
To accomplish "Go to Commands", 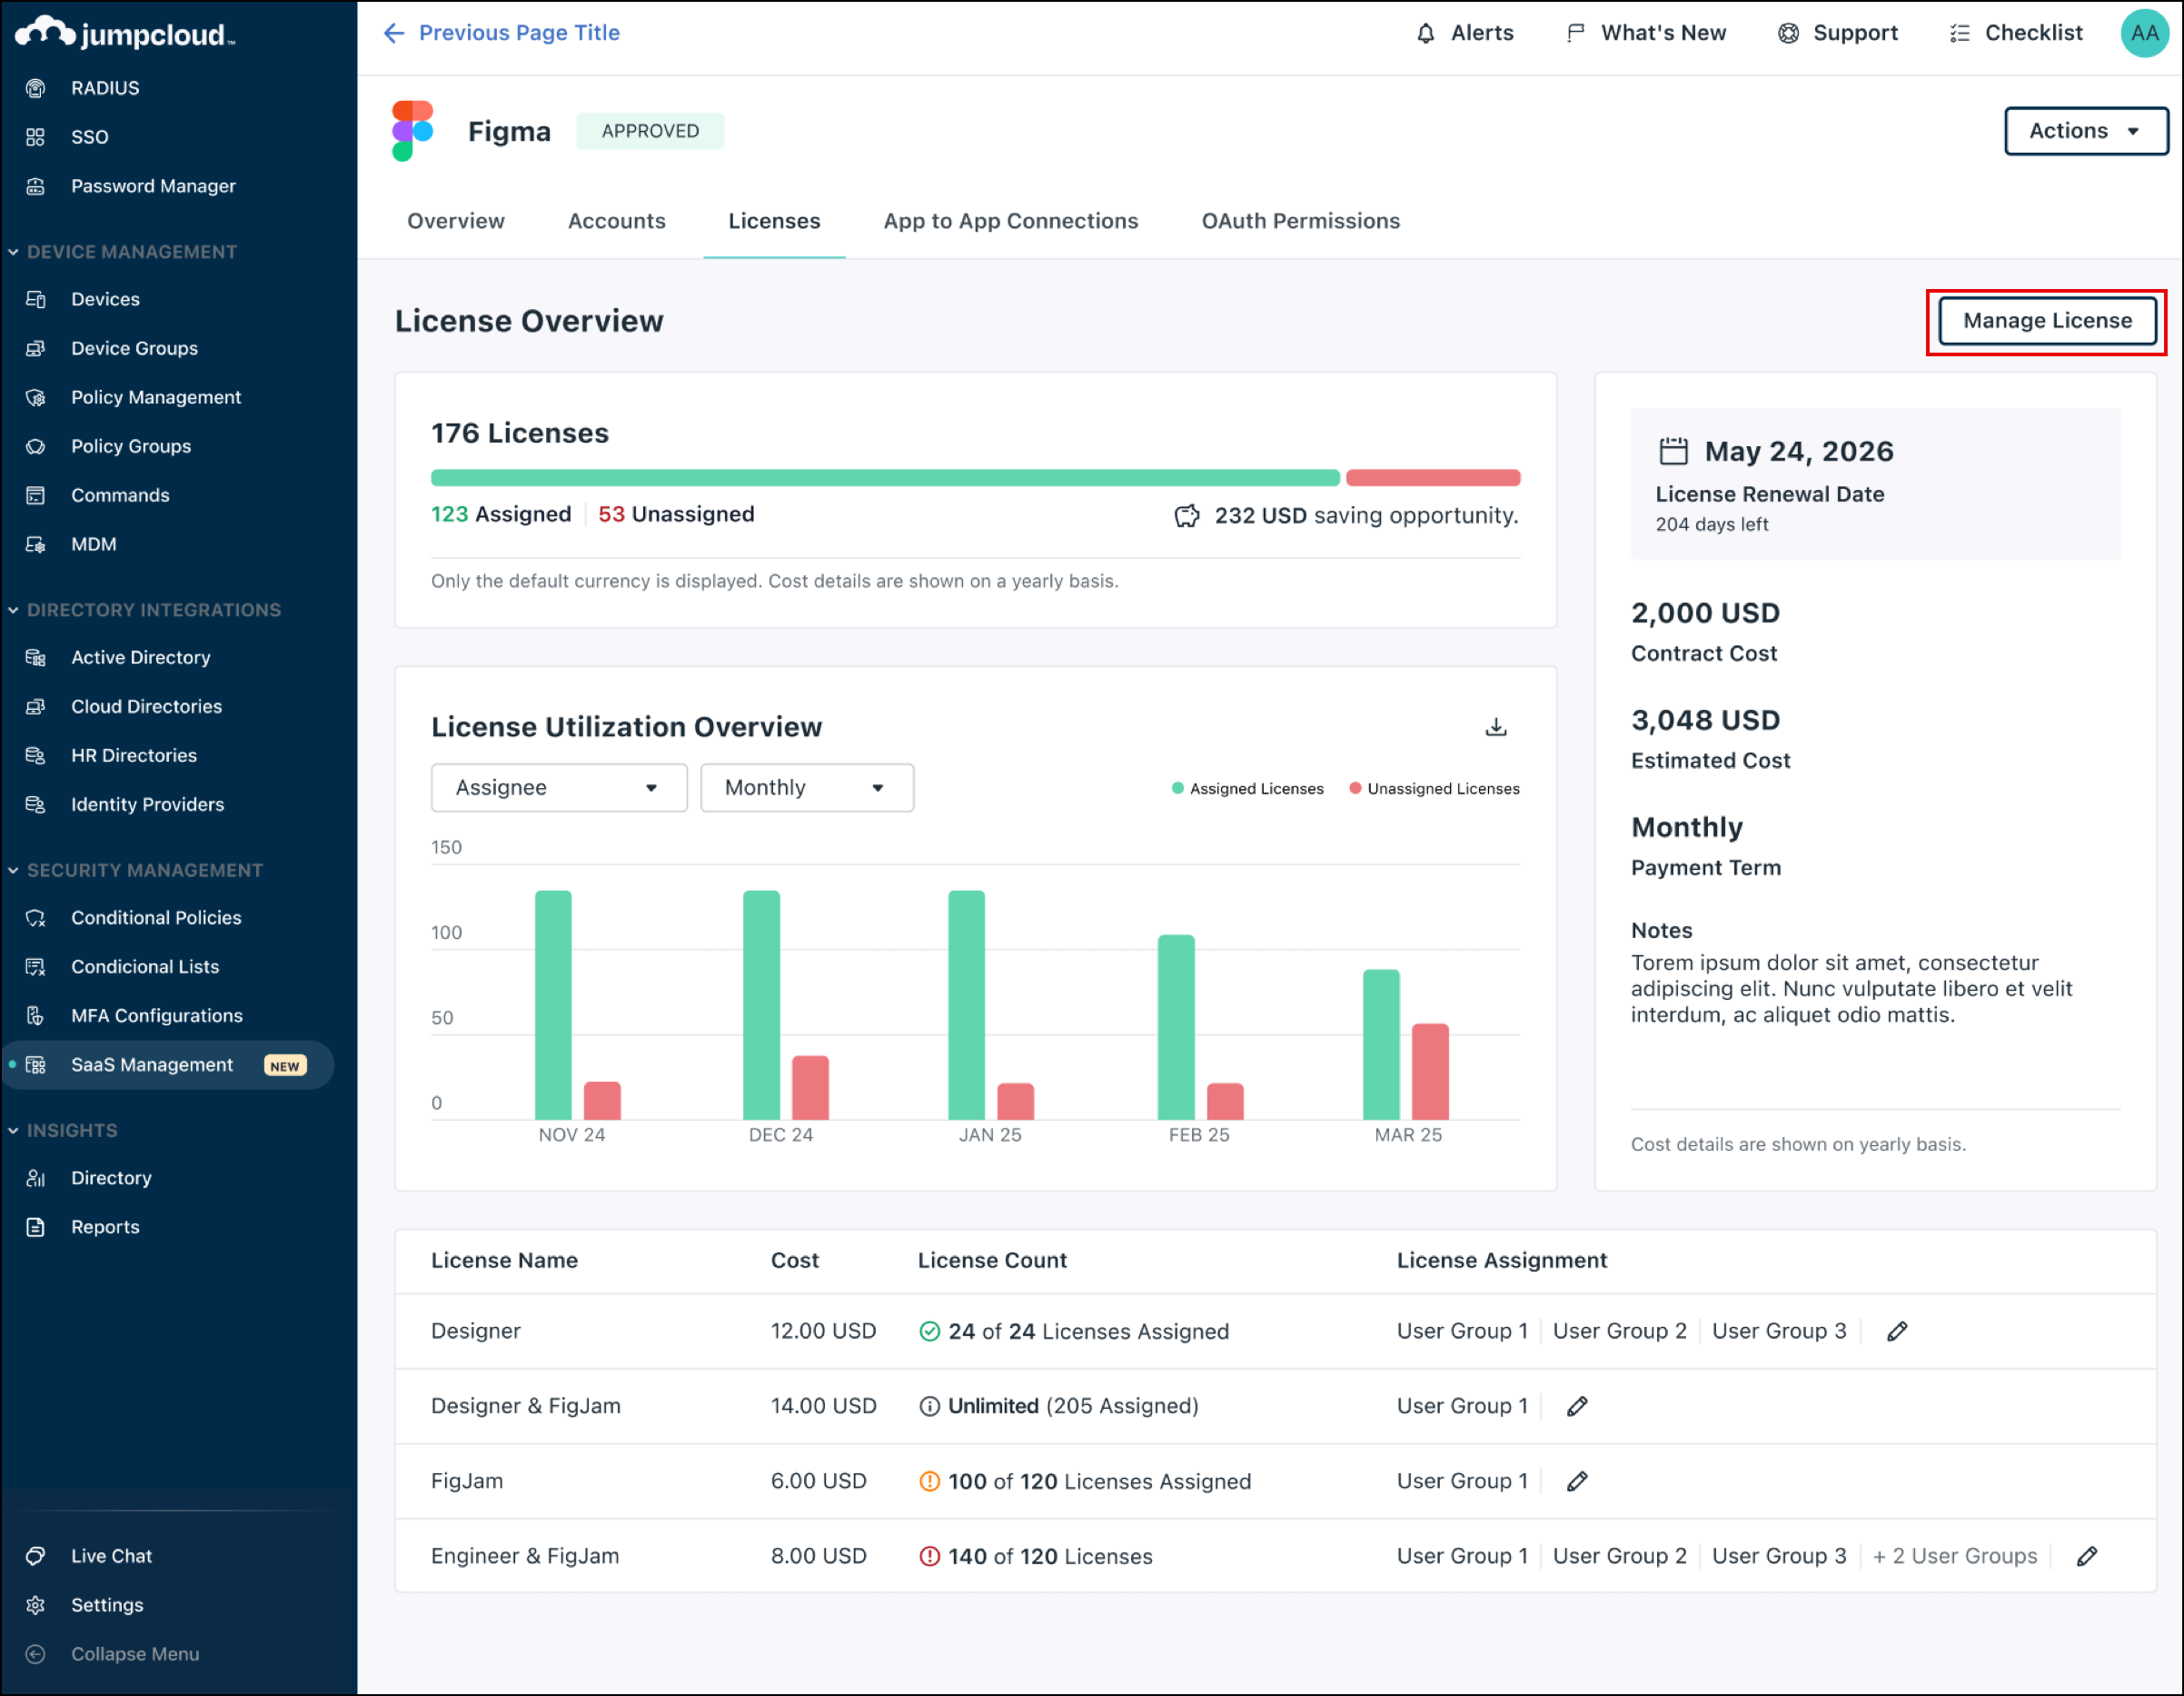I will point(120,495).
